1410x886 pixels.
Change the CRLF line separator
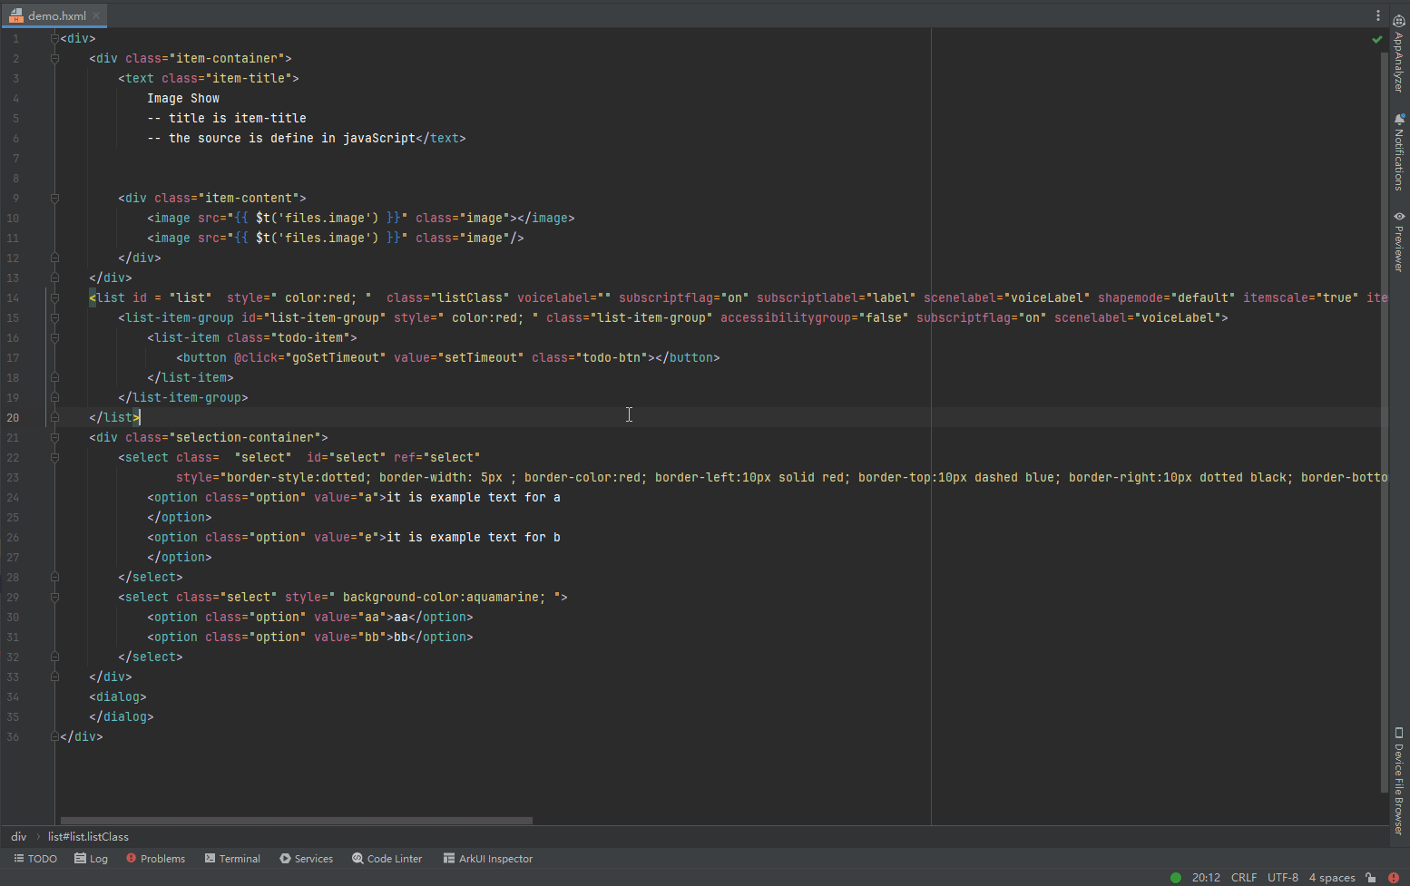[1244, 877]
